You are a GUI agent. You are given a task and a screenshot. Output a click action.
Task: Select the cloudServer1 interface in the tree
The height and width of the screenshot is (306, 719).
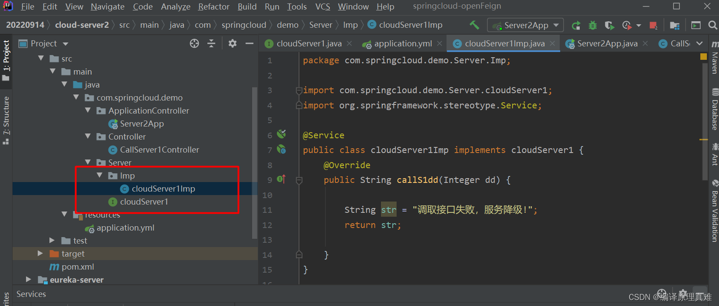[144, 202]
